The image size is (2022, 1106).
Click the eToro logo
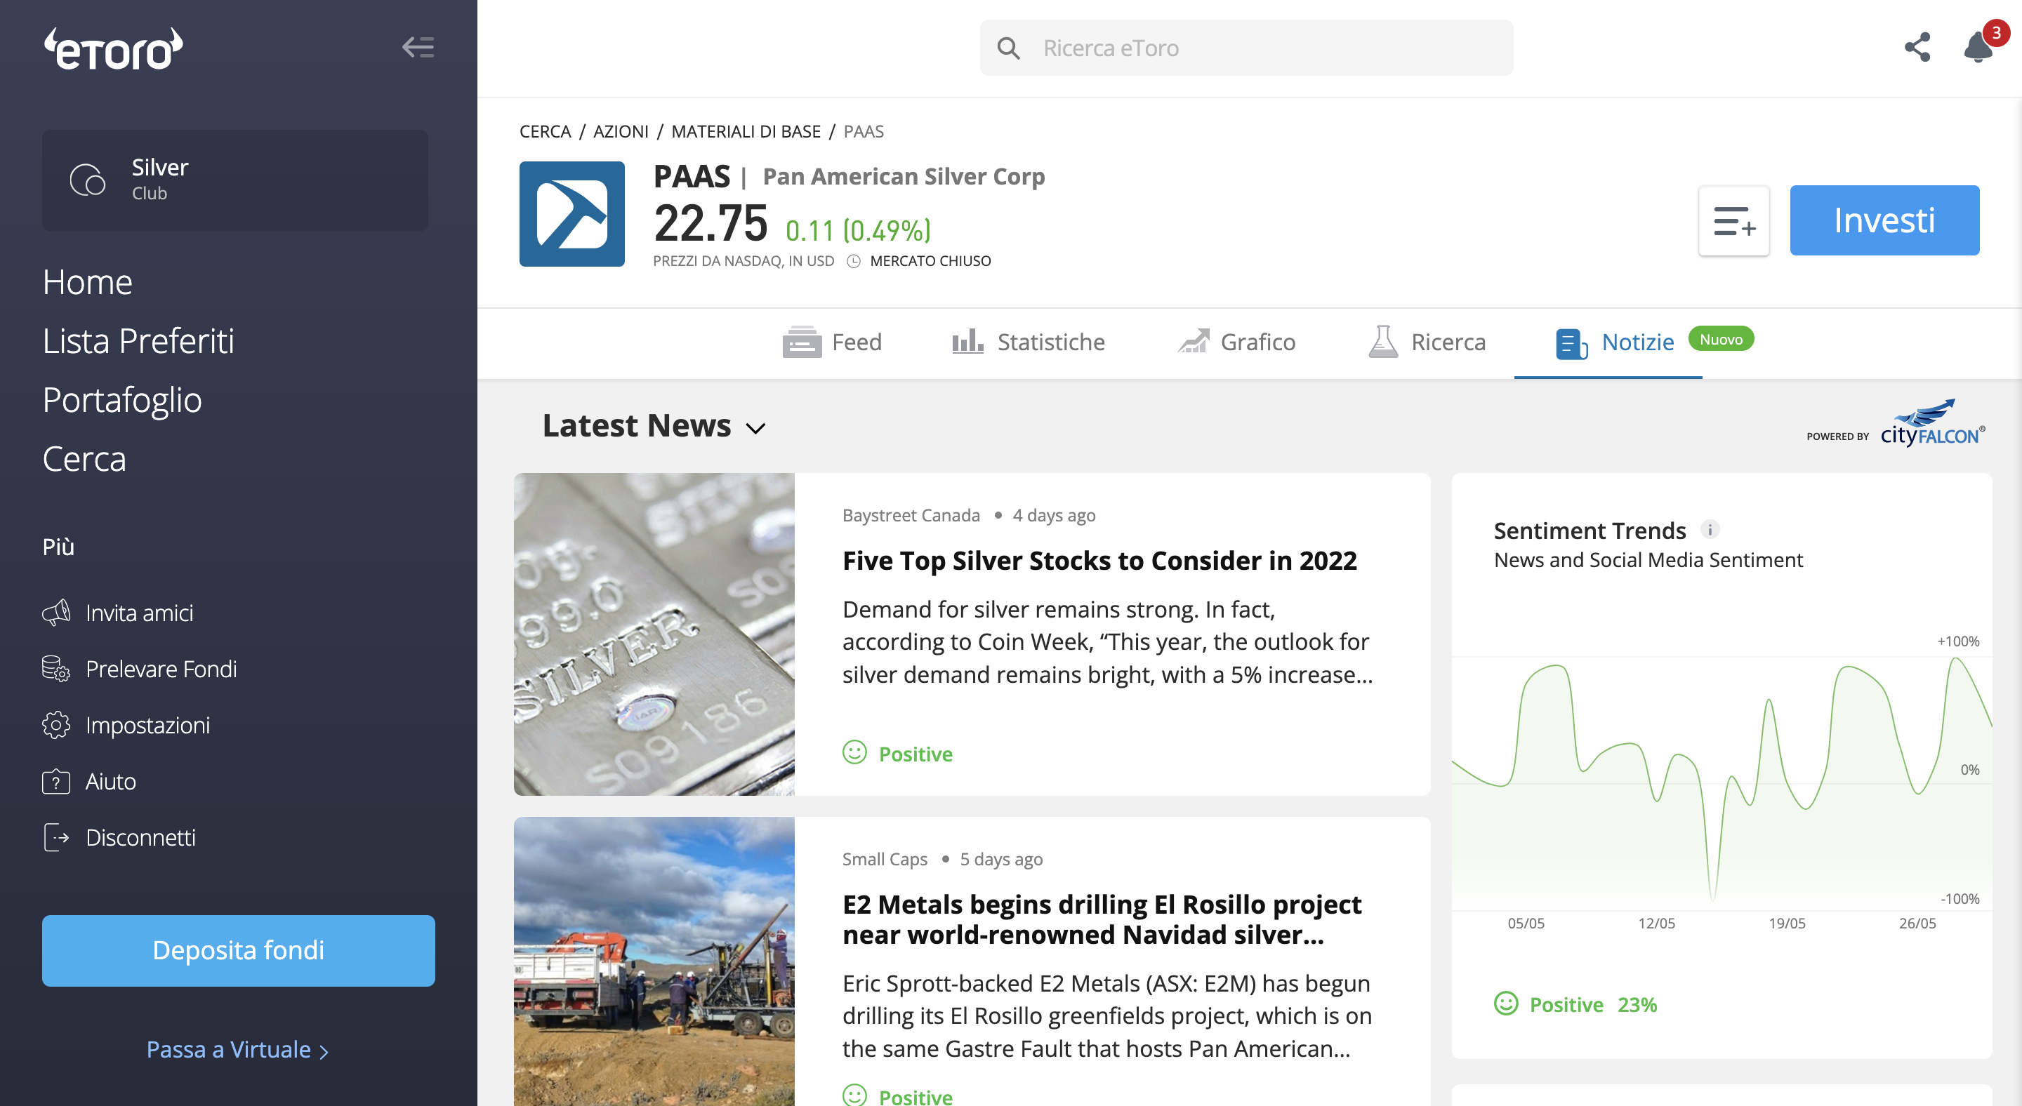[x=114, y=49]
